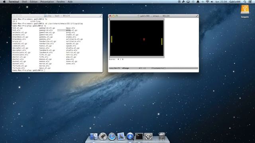Click the Score text below Pong field

(116, 59)
